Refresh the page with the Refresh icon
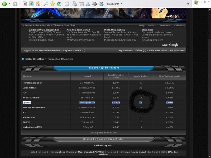211x158 pixels. (31, 4)
